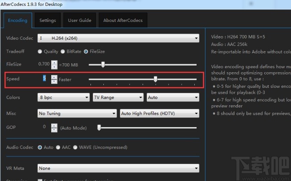Image resolution: width=291 pixels, height=181 pixels.
Task: Click the FileSize slider handle
Action: pyautogui.click(x=103, y=64)
